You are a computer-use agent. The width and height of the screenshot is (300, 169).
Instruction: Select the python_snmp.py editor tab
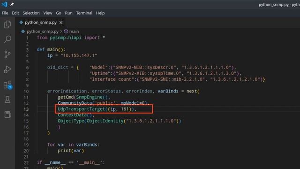pos(41,23)
